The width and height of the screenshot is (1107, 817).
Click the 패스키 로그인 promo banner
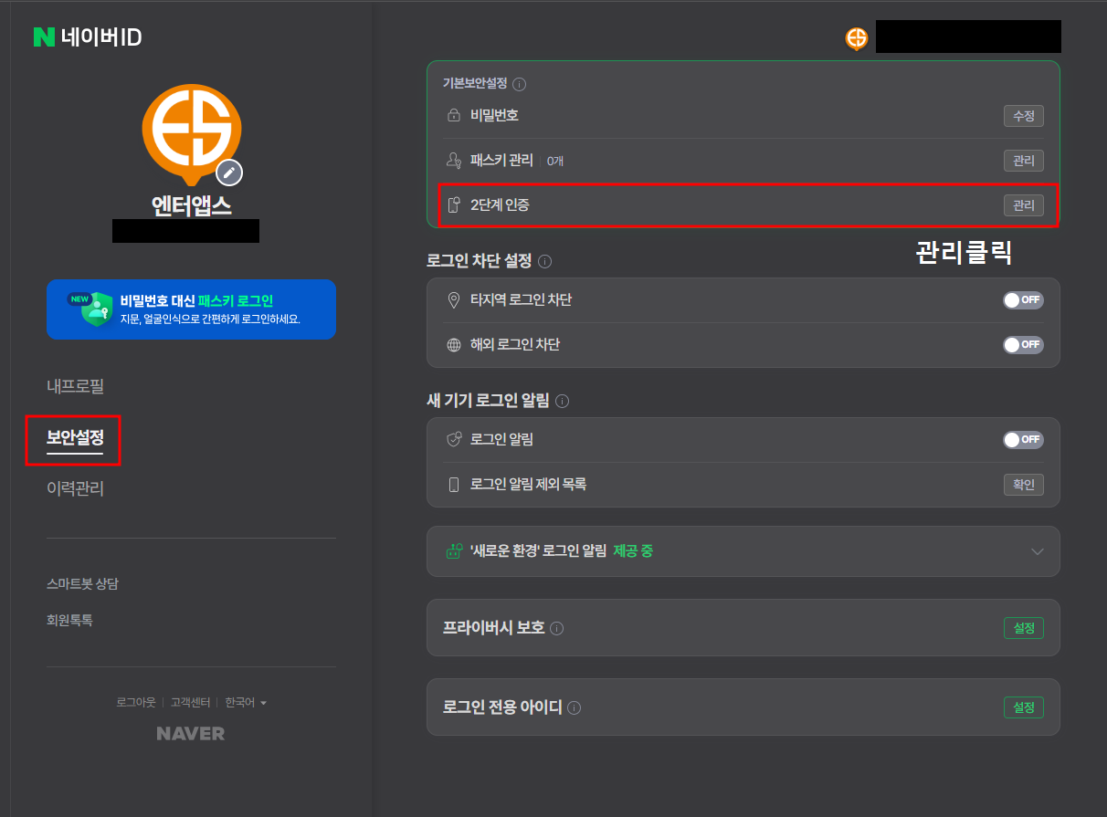pos(191,309)
